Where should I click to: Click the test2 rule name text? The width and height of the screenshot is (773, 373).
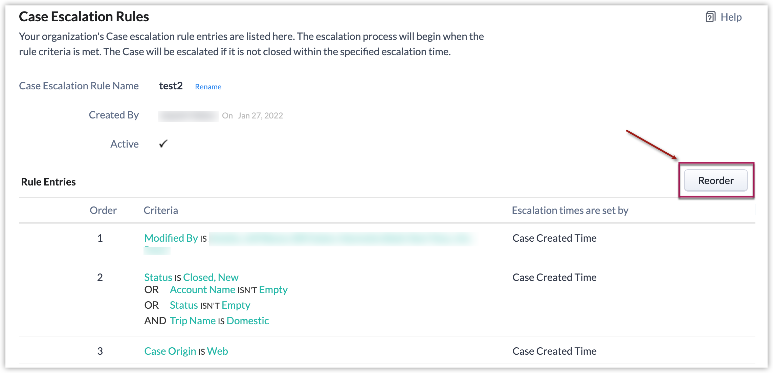pos(171,86)
